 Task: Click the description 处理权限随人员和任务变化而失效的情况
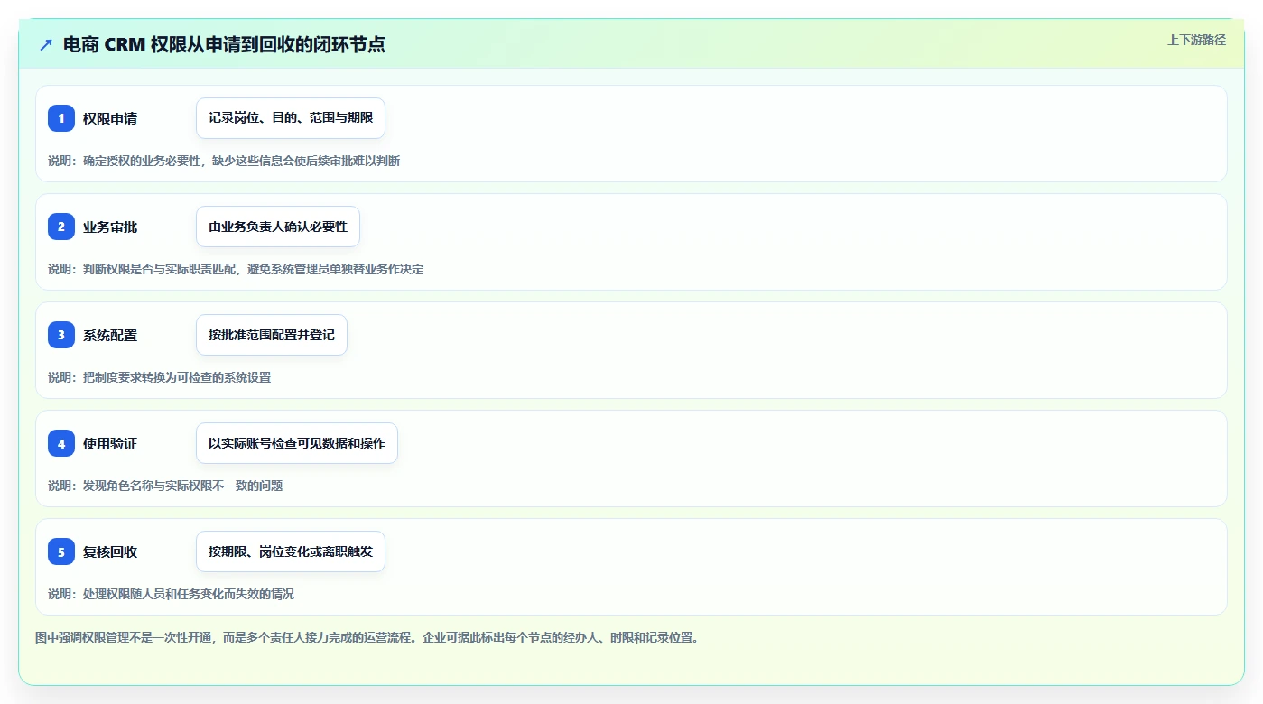click(x=171, y=594)
